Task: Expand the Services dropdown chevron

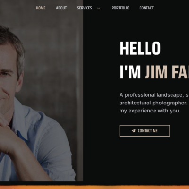Action: [x=99, y=8]
